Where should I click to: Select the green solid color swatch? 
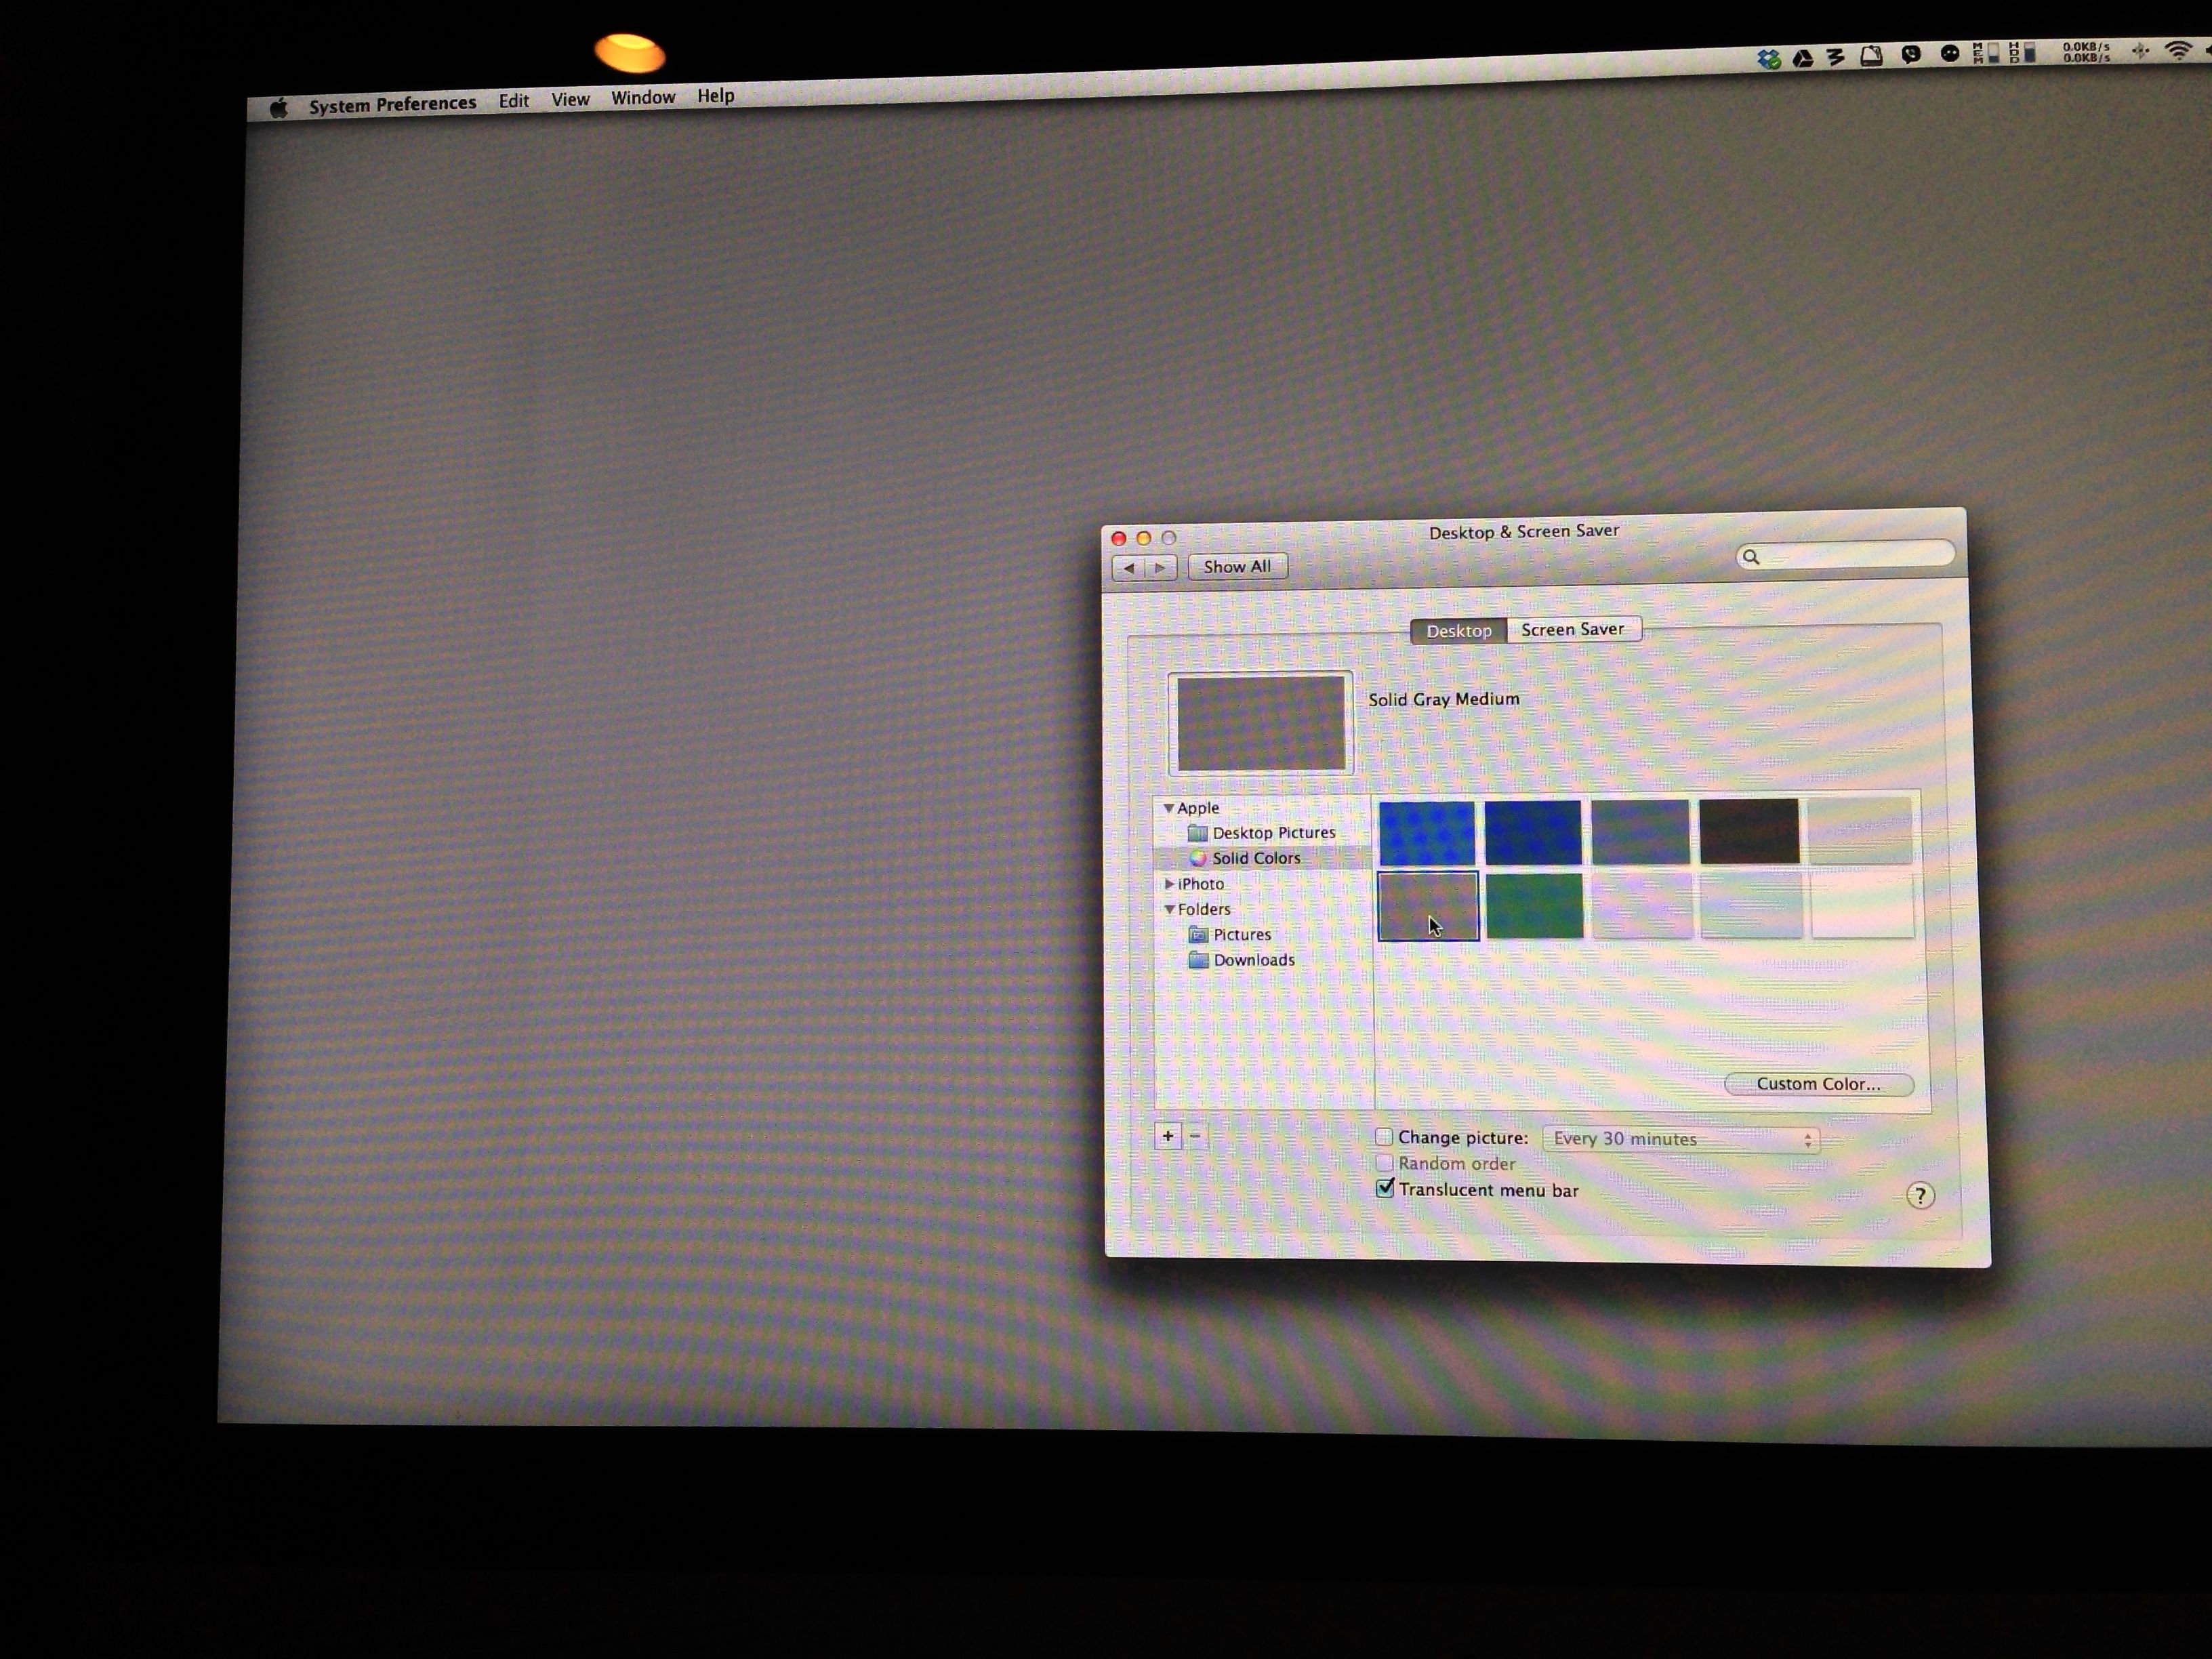click(x=1534, y=906)
